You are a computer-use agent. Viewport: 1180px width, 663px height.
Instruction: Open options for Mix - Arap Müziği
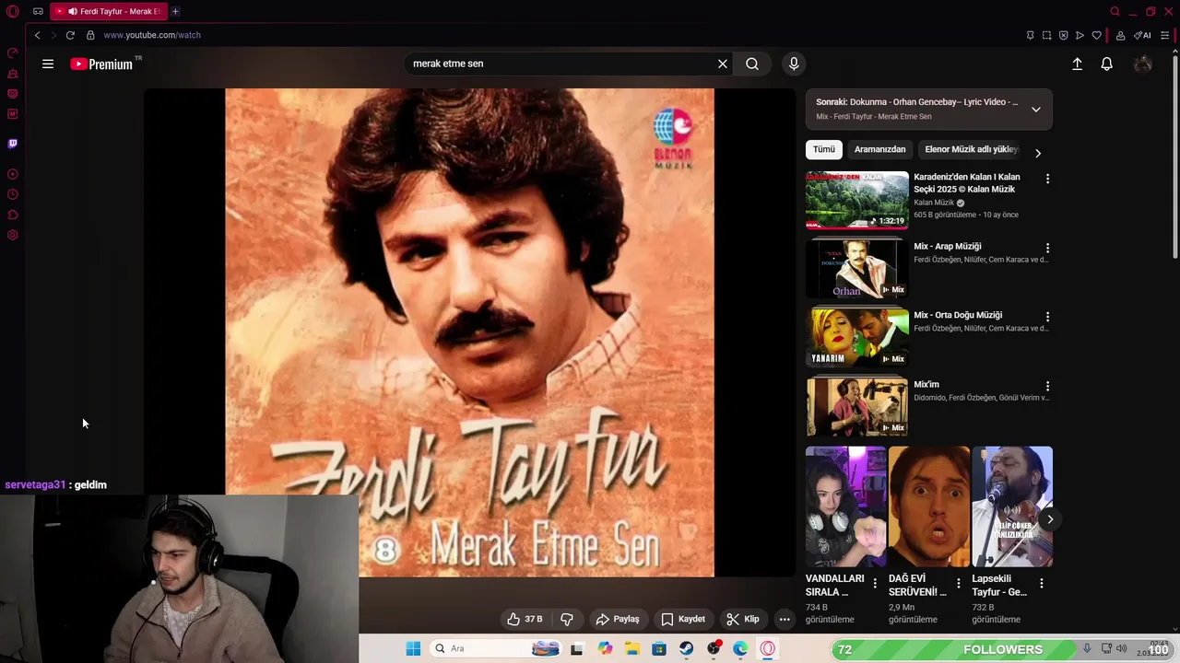coord(1047,248)
